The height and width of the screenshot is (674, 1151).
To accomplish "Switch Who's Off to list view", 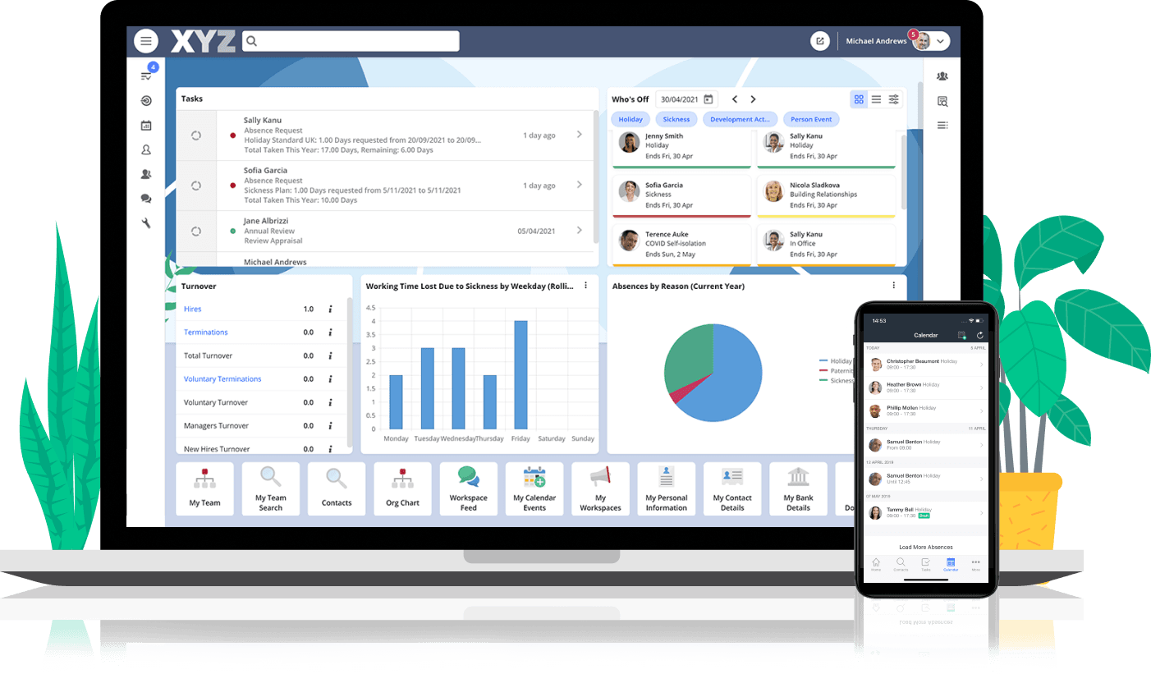I will [876, 99].
